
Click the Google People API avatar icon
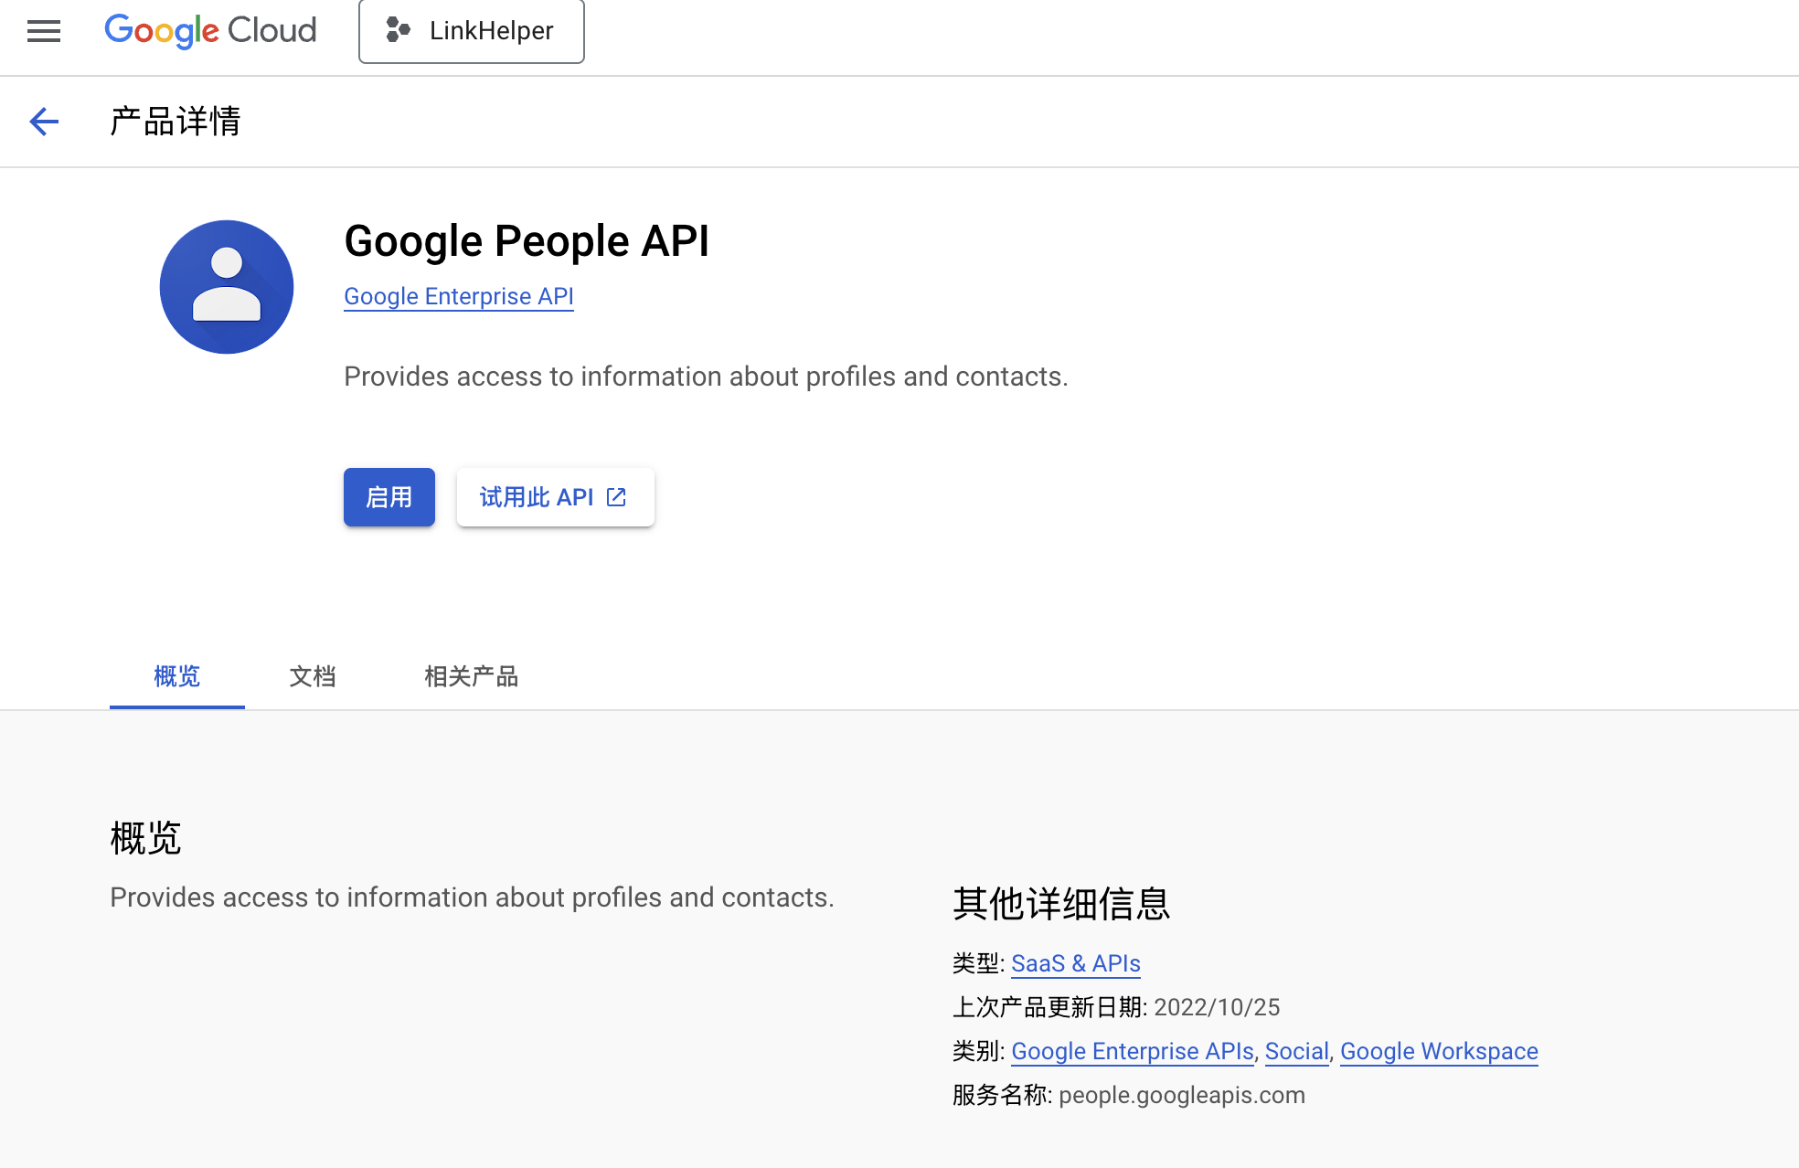pos(227,287)
